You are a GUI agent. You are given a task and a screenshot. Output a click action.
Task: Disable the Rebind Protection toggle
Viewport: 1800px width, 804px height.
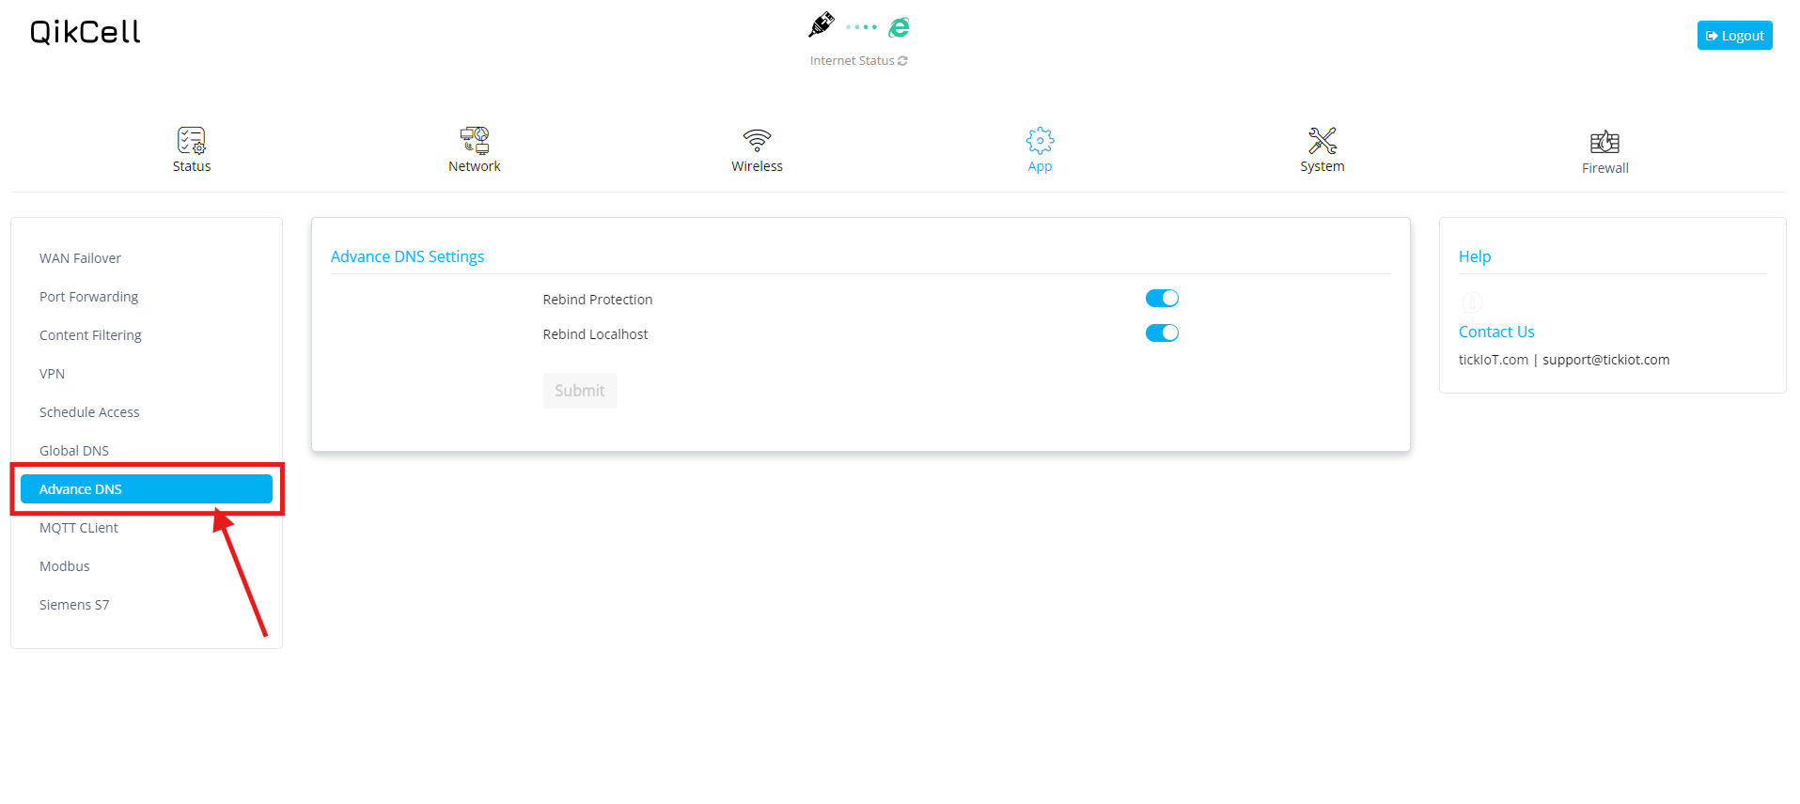tap(1162, 299)
